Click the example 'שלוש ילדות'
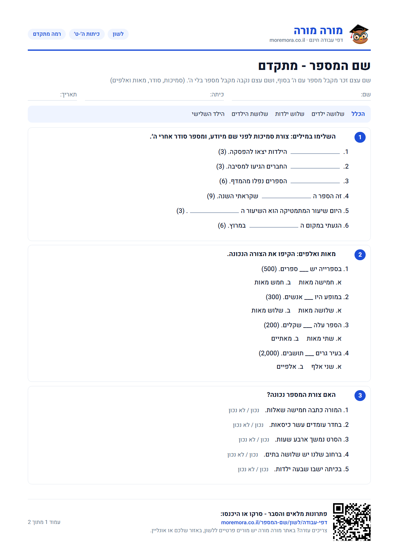 pyautogui.click(x=290, y=114)
